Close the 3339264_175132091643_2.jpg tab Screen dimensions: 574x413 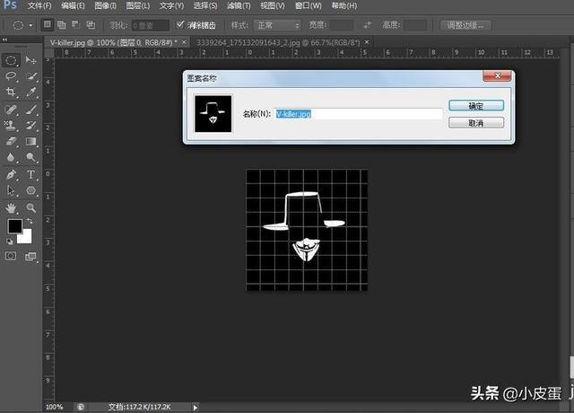pos(367,42)
